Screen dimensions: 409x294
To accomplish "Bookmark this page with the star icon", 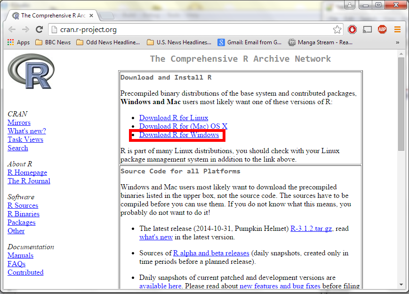I will click(x=337, y=30).
